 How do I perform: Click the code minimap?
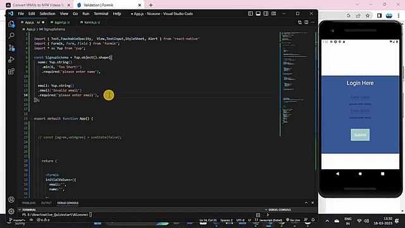point(297,84)
